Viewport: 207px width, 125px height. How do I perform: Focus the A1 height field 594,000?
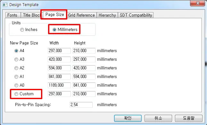click(84, 77)
